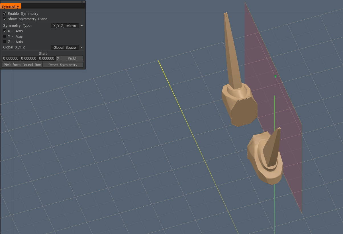Click the arrow beside X,Y,Z, Mirror
Viewport: 343px width, 234px height.
click(82, 26)
